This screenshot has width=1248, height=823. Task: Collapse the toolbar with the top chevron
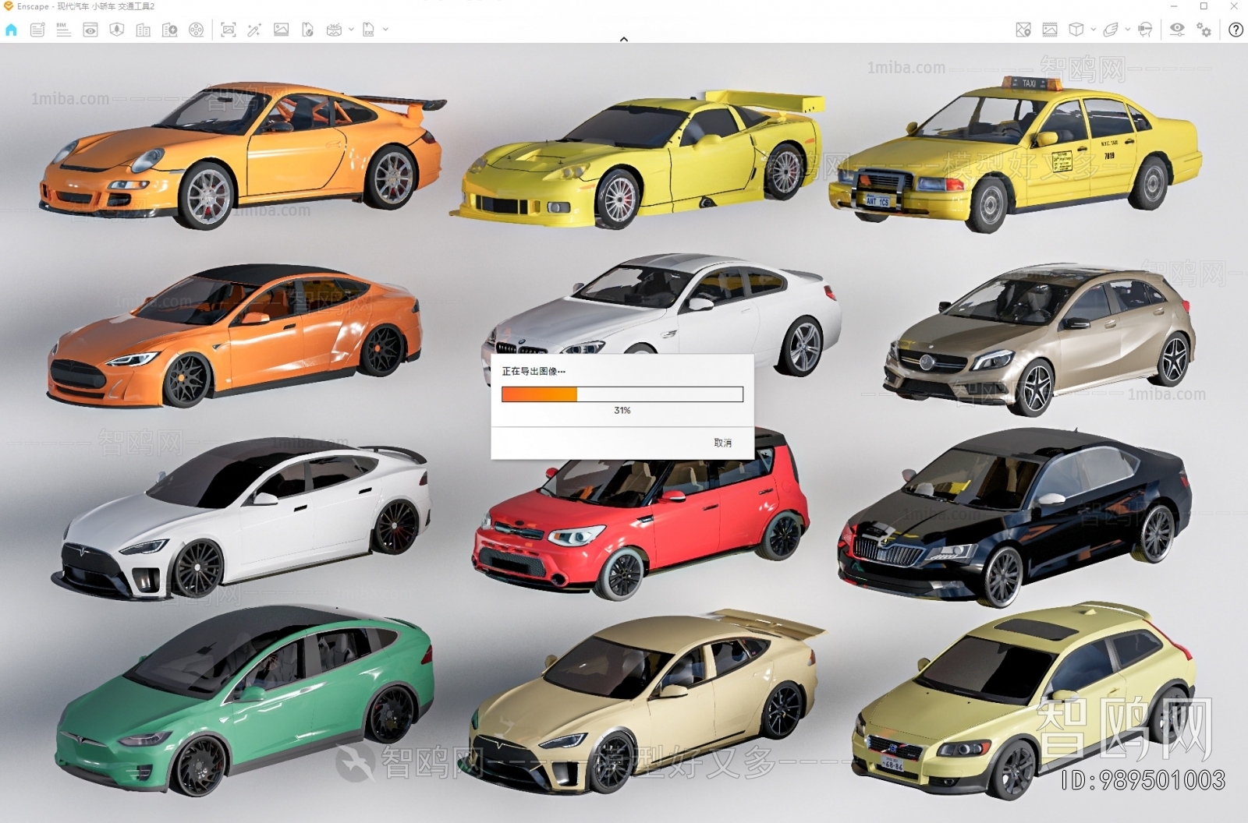(623, 39)
